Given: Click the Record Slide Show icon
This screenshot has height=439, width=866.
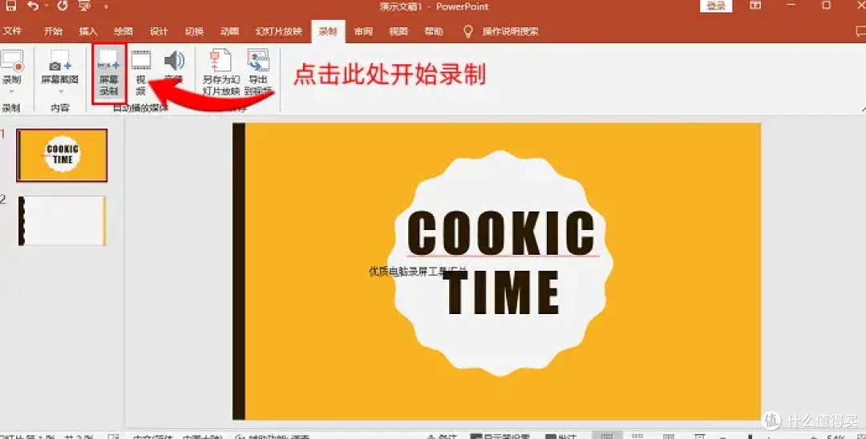Looking at the screenshot, I should (12, 61).
